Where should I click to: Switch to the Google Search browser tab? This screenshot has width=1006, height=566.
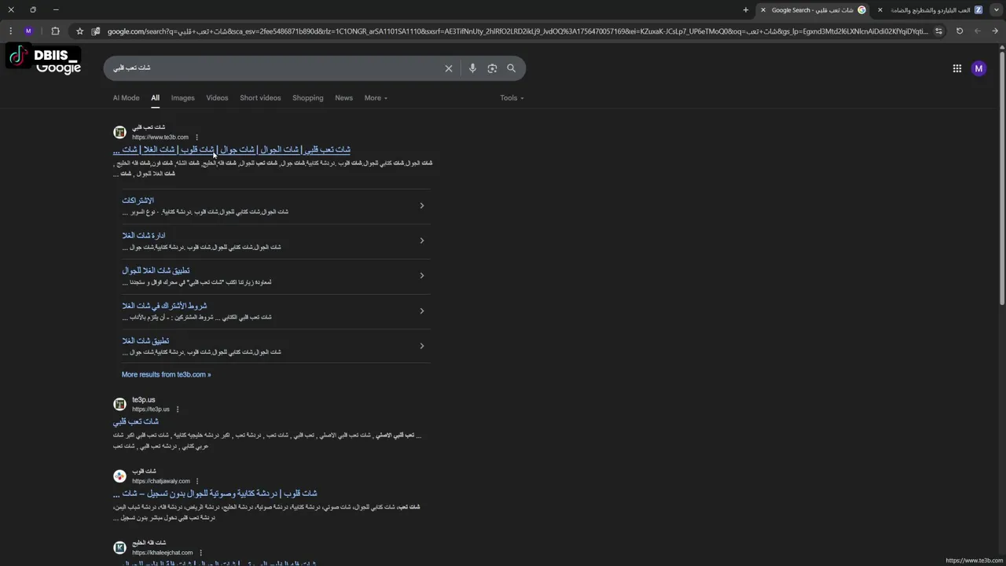[813, 10]
